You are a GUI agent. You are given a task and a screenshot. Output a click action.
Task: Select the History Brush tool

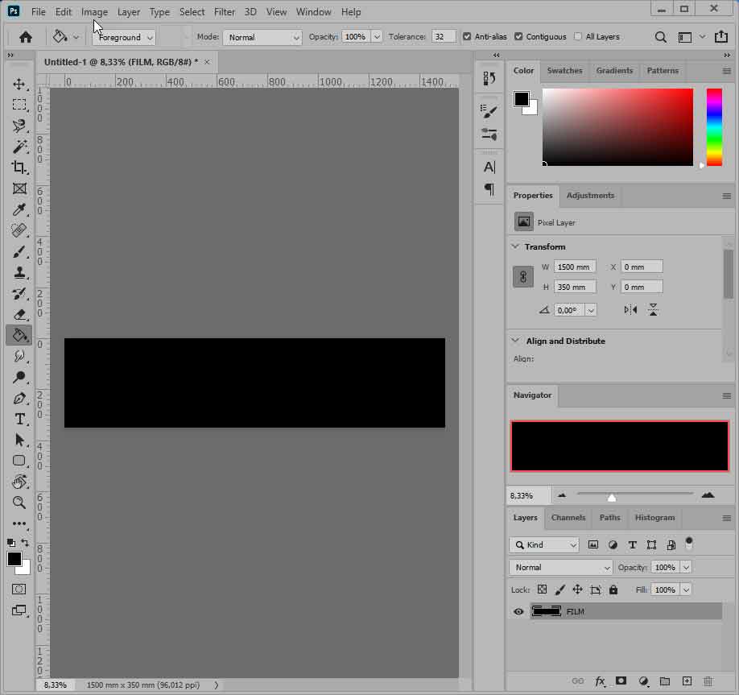click(19, 294)
